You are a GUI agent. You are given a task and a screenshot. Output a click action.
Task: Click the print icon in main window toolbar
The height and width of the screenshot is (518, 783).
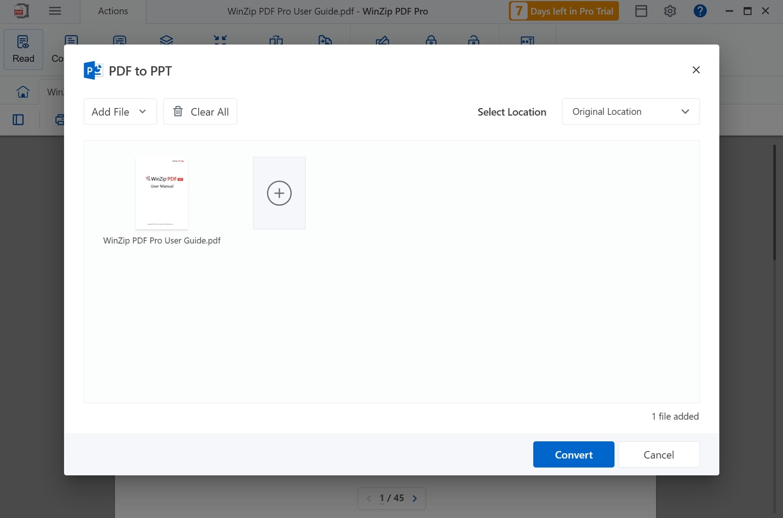point(60,120)
